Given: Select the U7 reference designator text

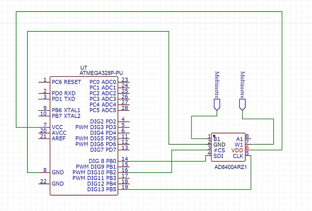Looking at the screenshot, I should tap(83, 68).
